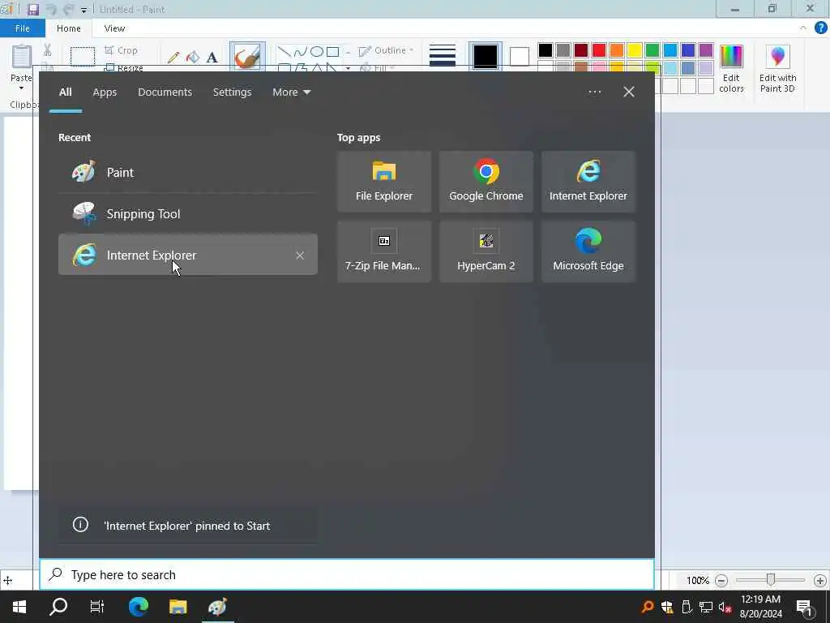Zoom out with Paint minus button
This screenshot has width=830, height=623.
(721, 581)
